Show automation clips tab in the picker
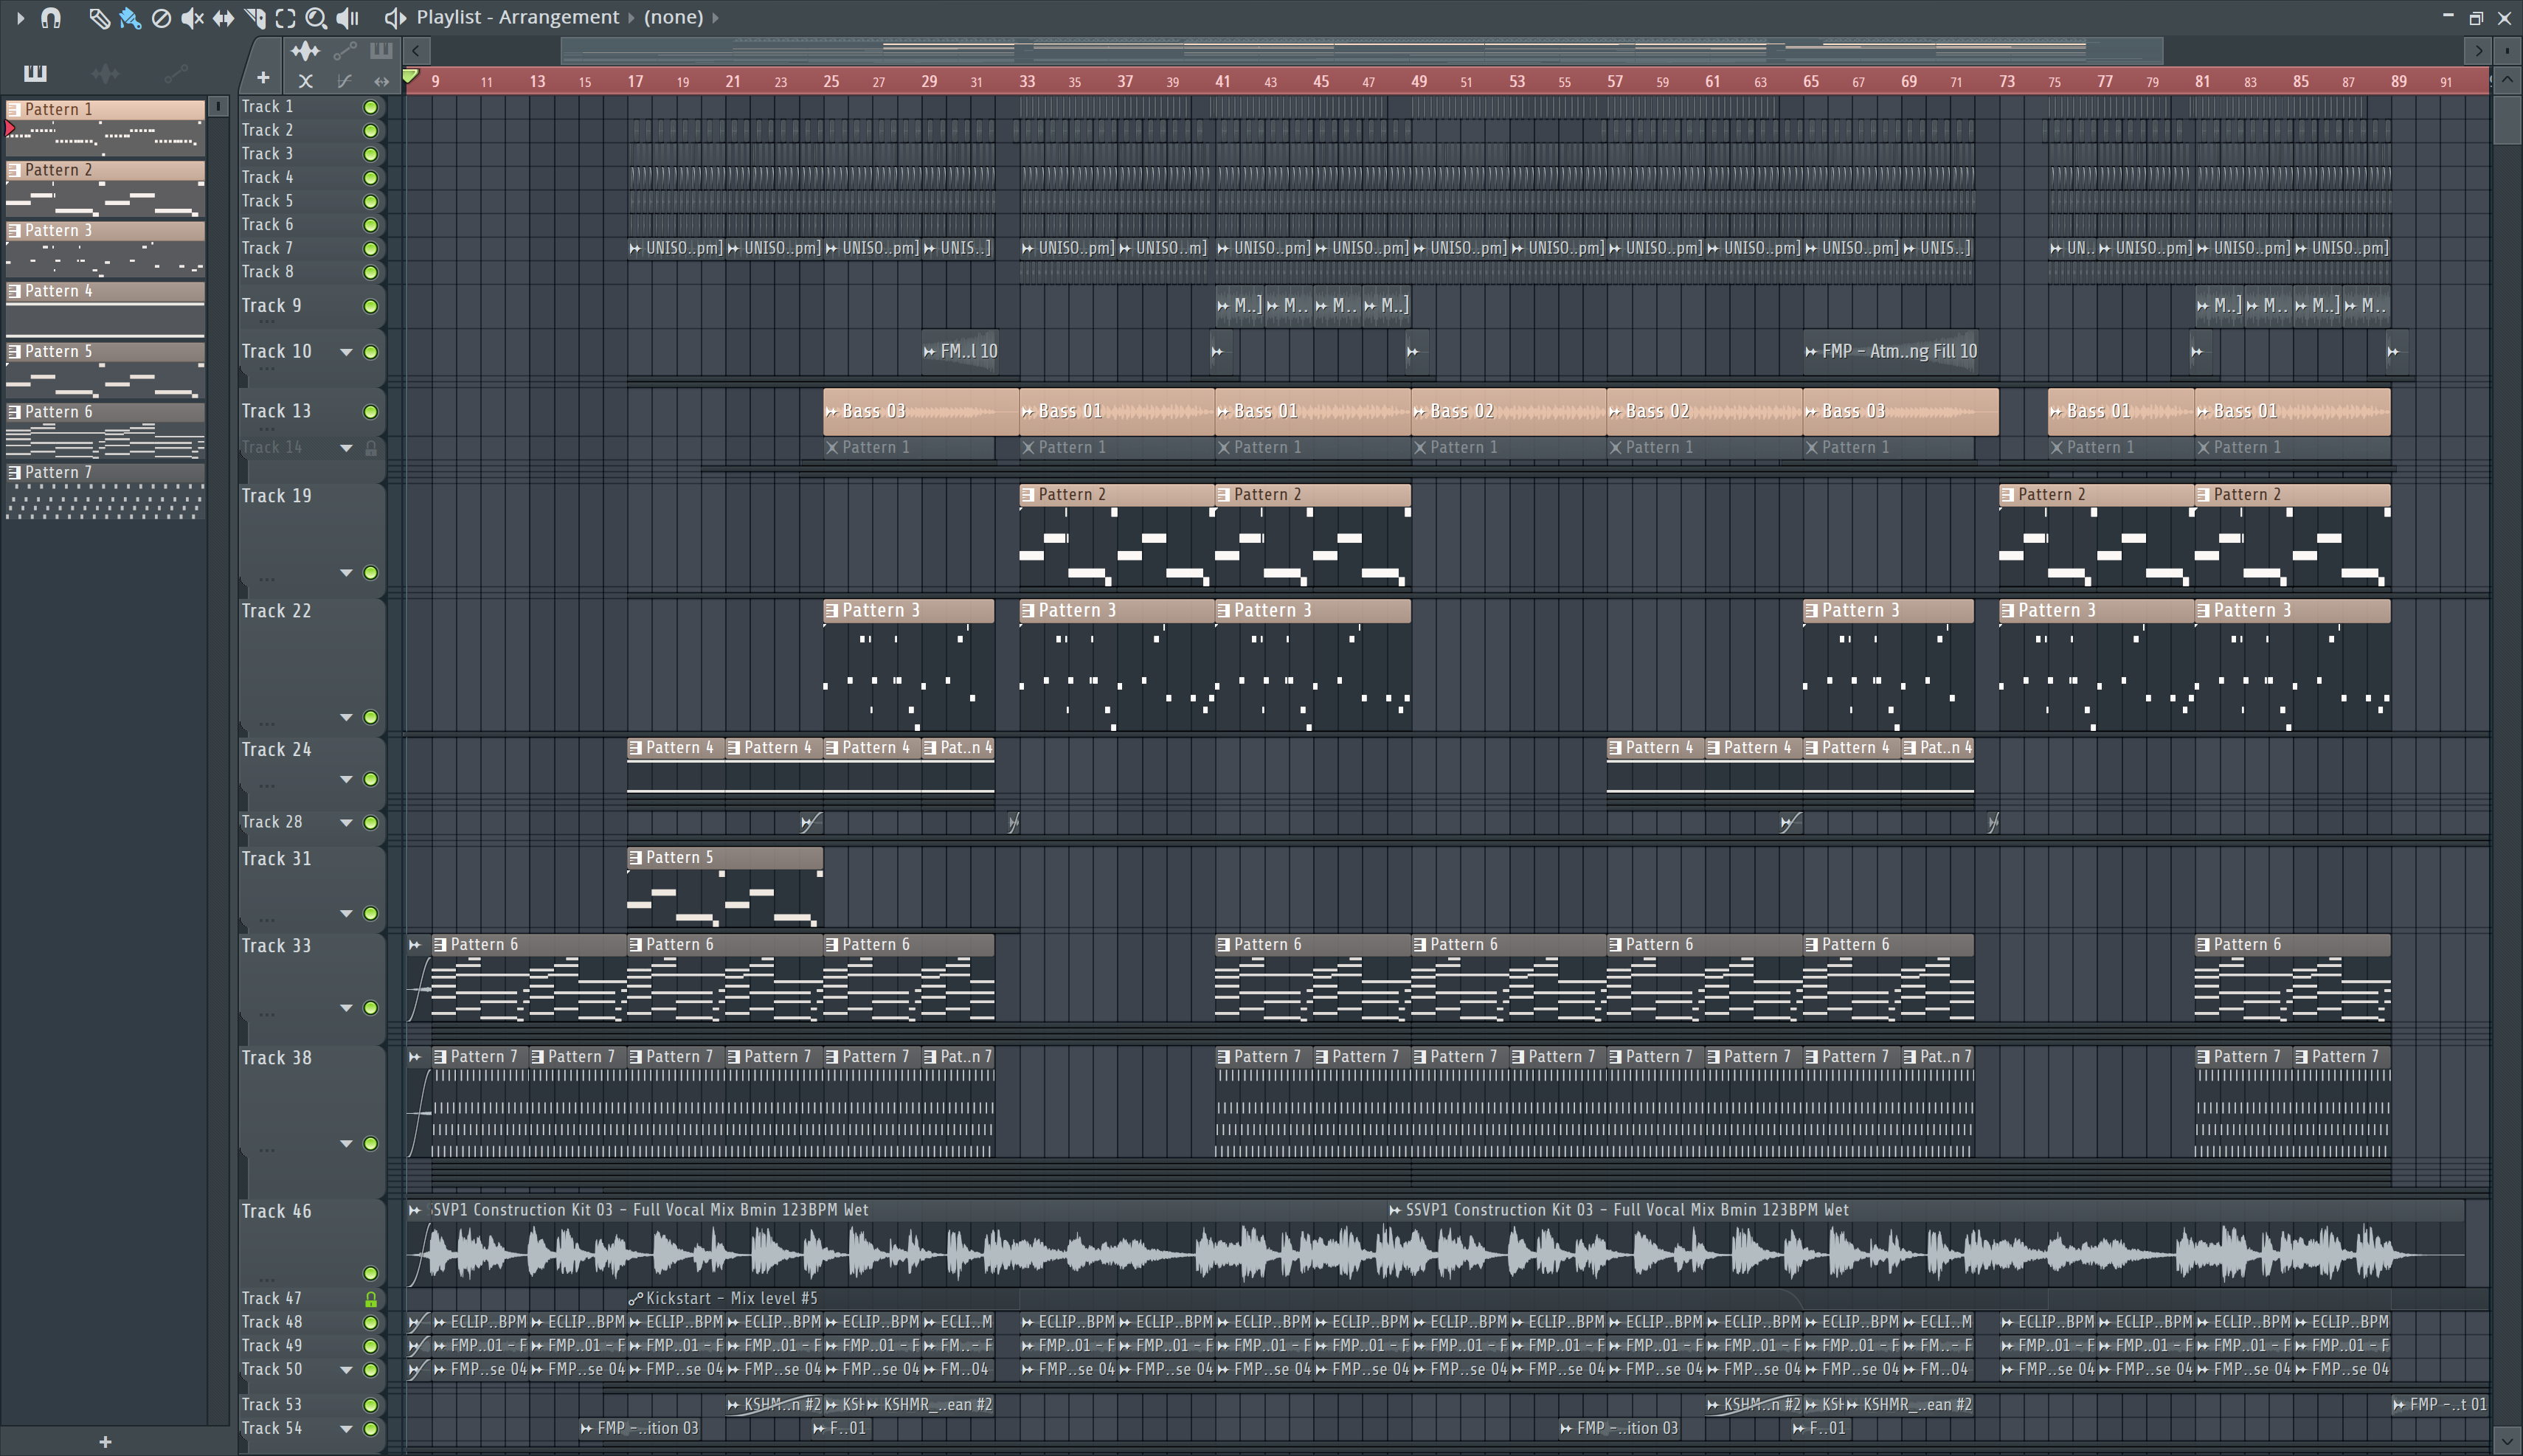 pyautogui.click(x=175, y=73)
